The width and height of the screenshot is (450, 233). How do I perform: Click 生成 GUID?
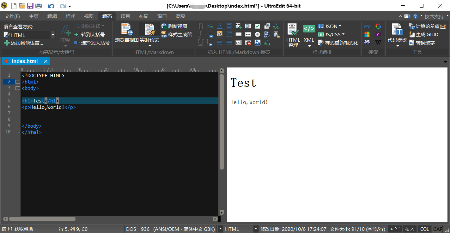click(x=423, y=34)
